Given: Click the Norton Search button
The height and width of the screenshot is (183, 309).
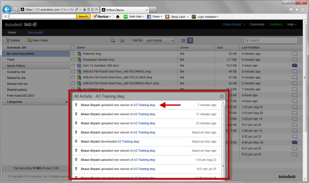Looking at the screenshot, I should pyautogui.click(x=83, y=16).
